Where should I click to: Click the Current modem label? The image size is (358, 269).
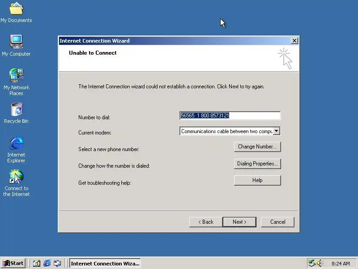(x=95, y=133)
